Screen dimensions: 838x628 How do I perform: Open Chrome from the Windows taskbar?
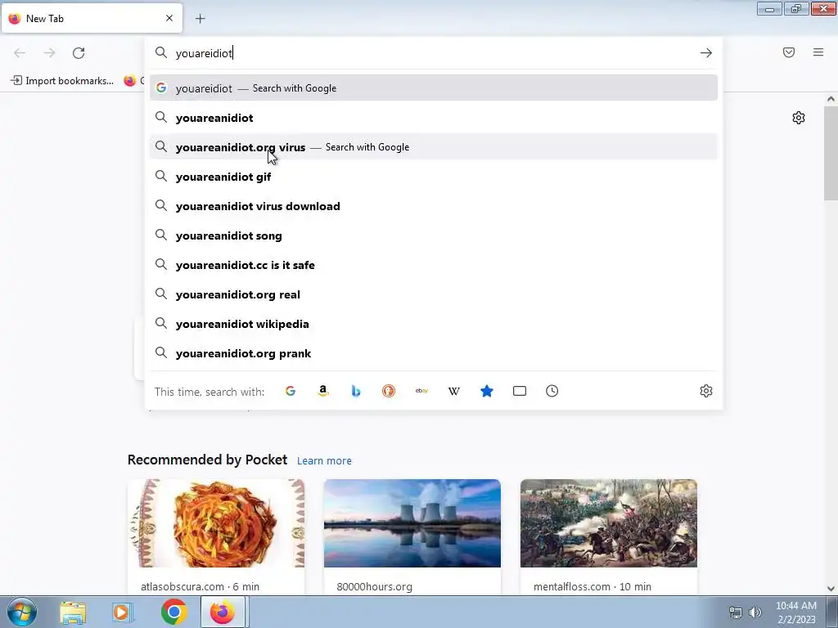tap(173, 612)
